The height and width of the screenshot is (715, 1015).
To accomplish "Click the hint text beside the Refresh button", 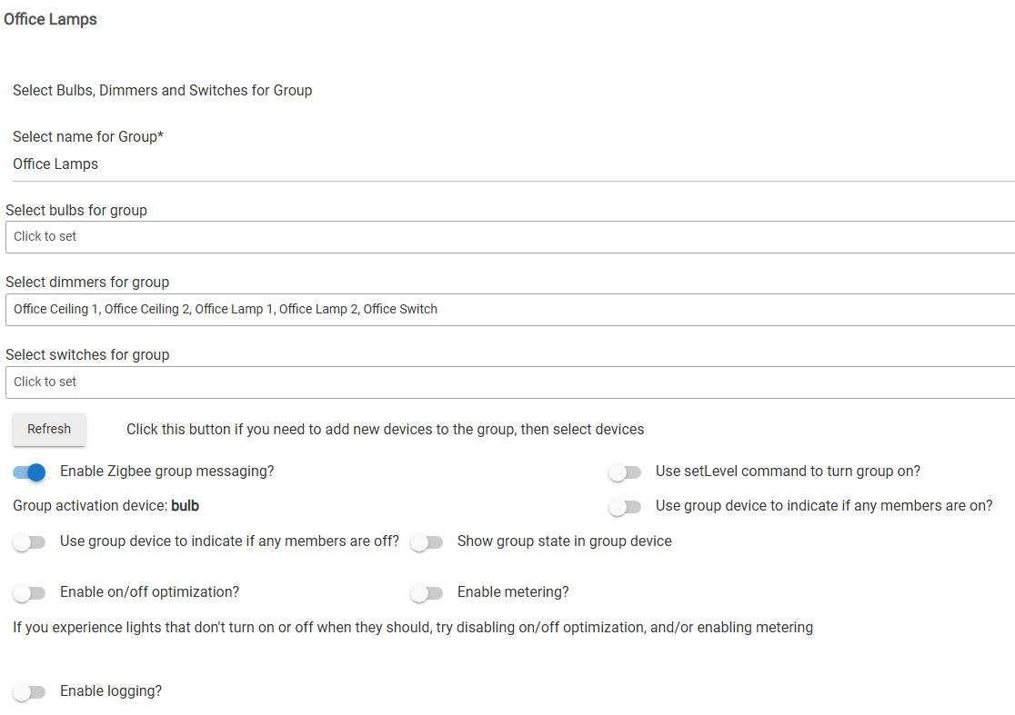I will [x=385, y=430].
